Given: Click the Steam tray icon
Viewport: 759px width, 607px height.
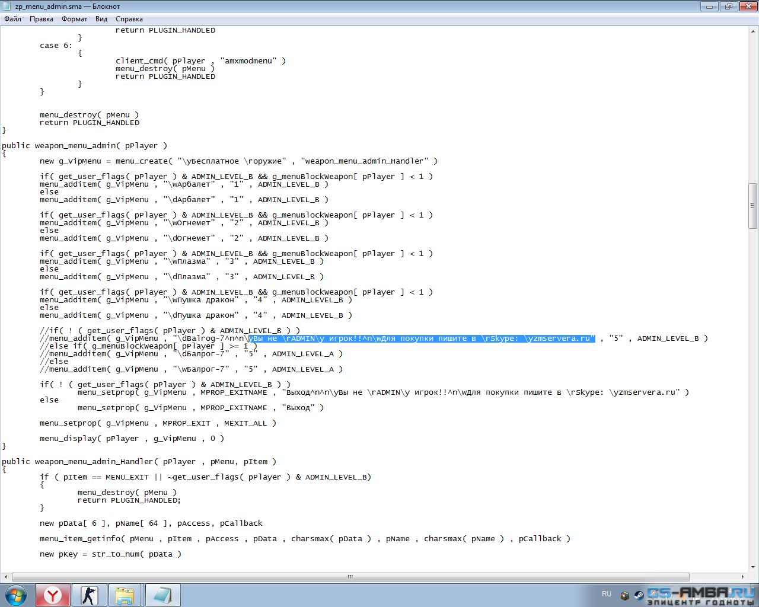Looking at the screenshot, I should [x=639, y=595].
